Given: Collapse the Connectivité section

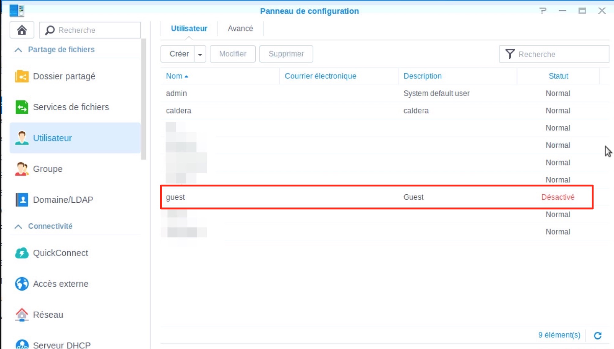Looking at the screenshot, I should click(x=18, y=226).
